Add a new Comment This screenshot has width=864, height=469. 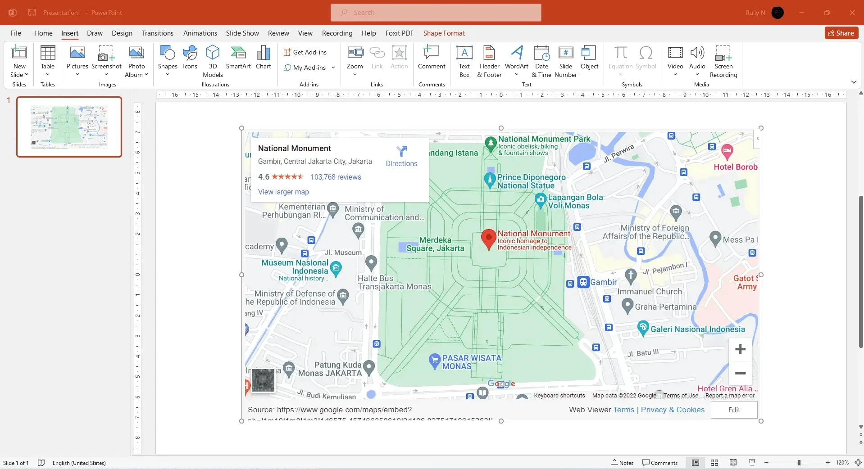click(431, 58)
